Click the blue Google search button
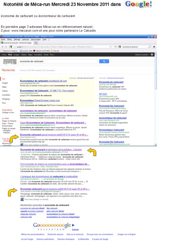Screen dimensions: 171x244 [x=104, y=61]
